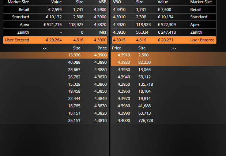Click the Zenith offer value € 247,418
Viewport: 226px width, 156px height.
pyautogui.click(x=167, y=32)
